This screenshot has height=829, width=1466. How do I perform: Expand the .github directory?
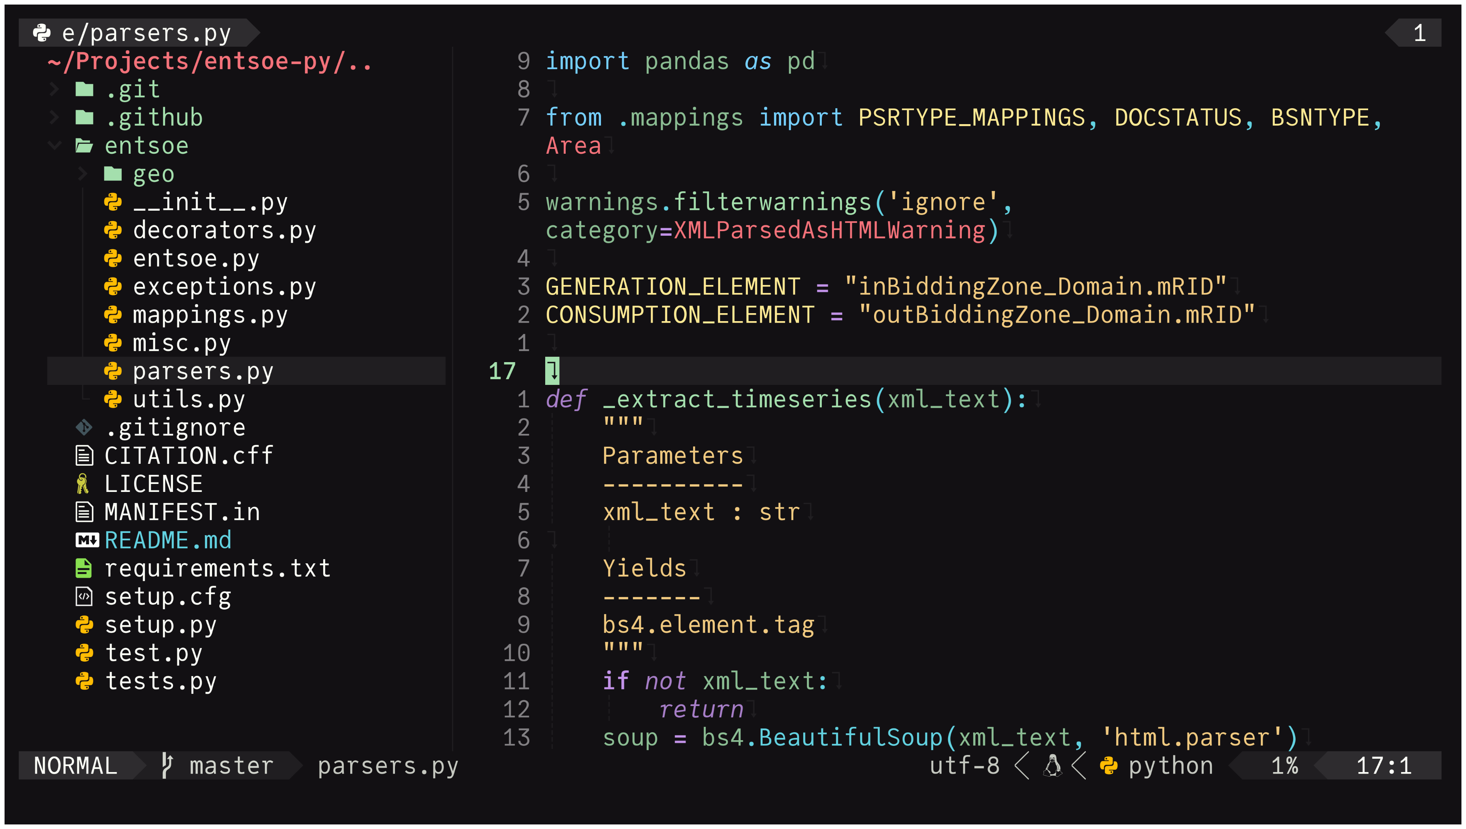[54, 117]
